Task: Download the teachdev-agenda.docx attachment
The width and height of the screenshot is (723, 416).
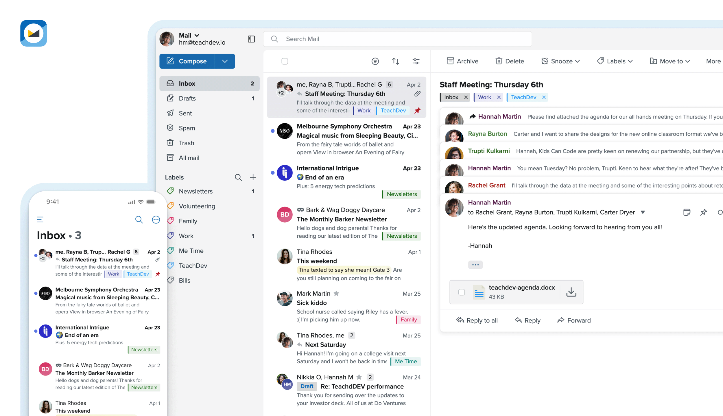Action: pos(571,292)
